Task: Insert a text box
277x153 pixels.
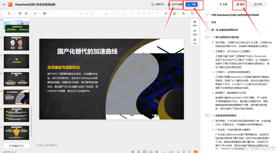Action: [166, 14]
